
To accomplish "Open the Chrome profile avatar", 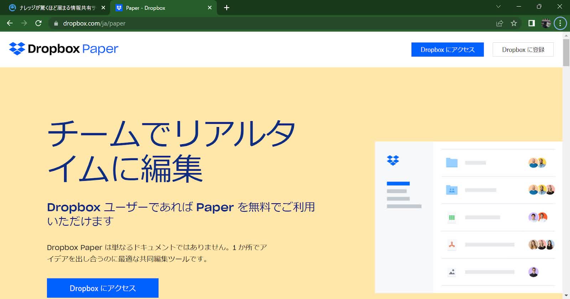I will 546,23.
